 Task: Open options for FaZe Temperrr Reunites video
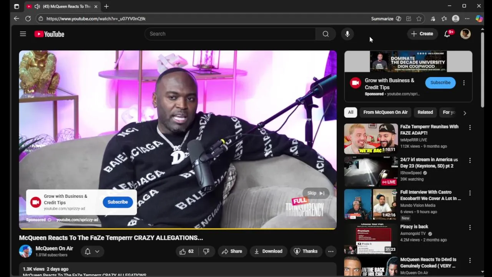pyautogui.click(x=470, y=127)
